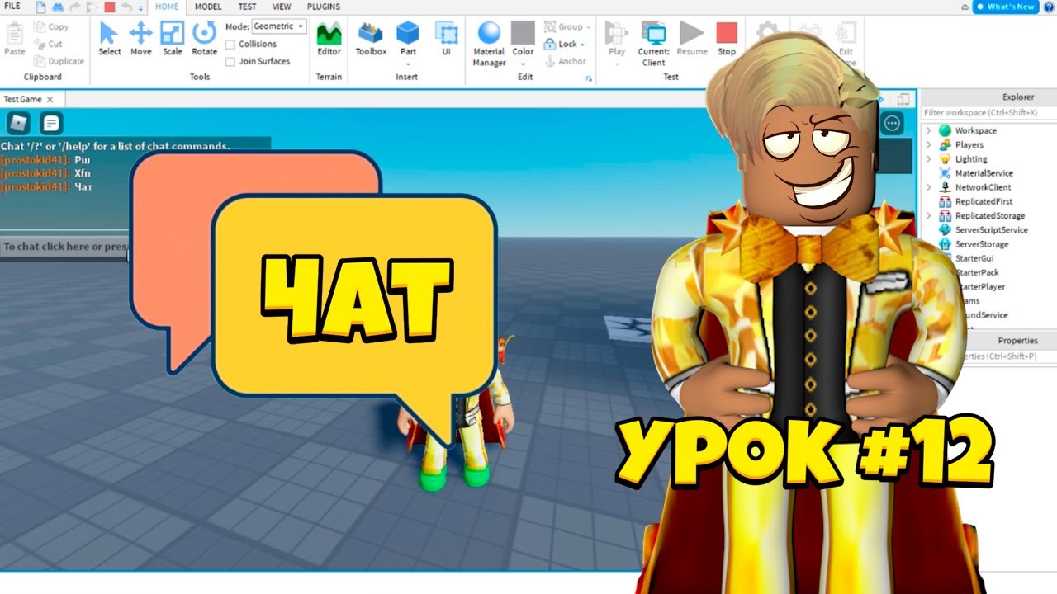1057x594 pixels.
Task: Insert a Part block
Action: click(408, 33)
